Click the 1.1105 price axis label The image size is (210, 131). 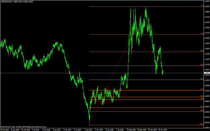(x=207, y=64)
